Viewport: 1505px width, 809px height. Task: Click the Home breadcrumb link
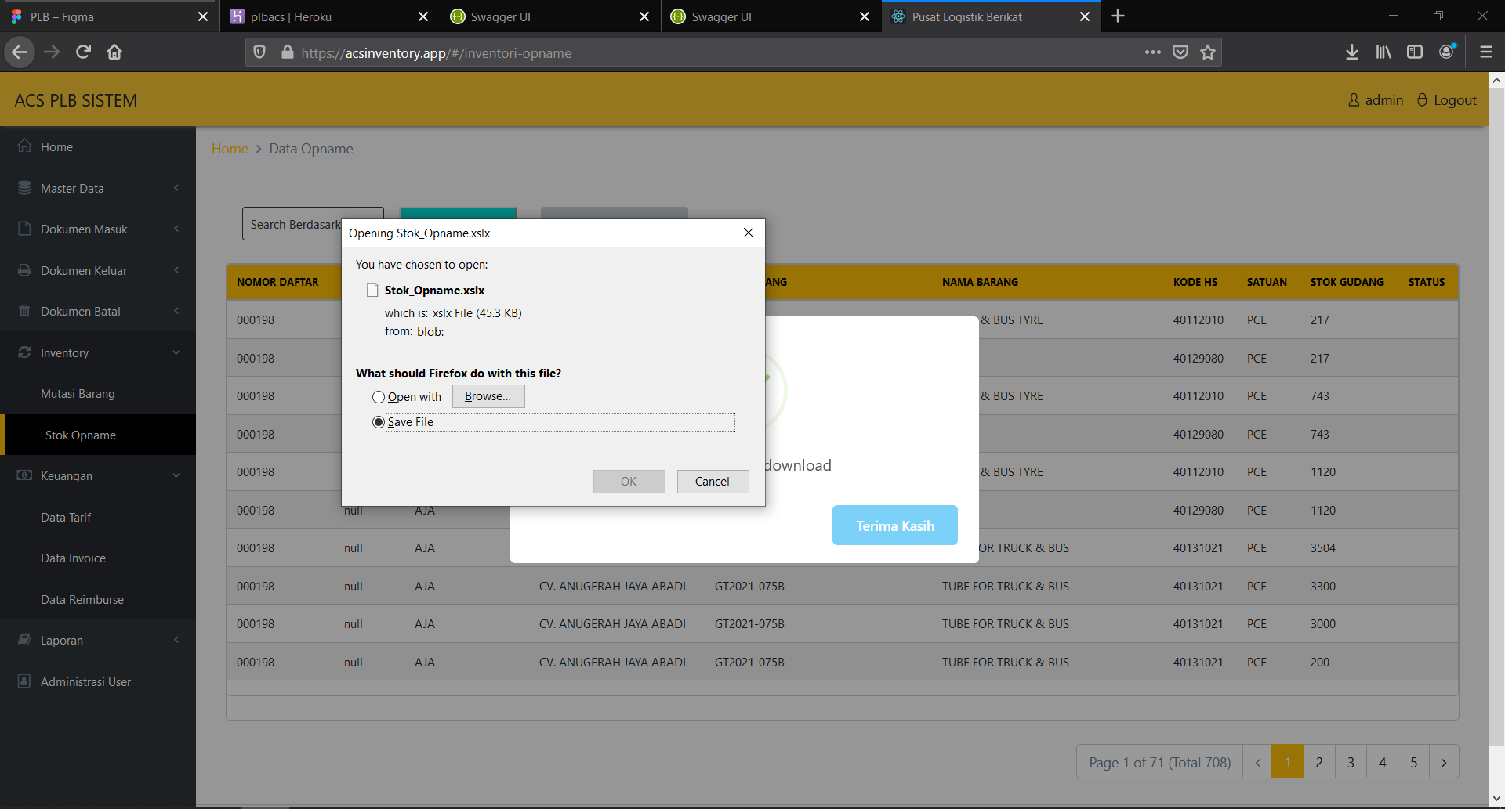pos(230,149)
